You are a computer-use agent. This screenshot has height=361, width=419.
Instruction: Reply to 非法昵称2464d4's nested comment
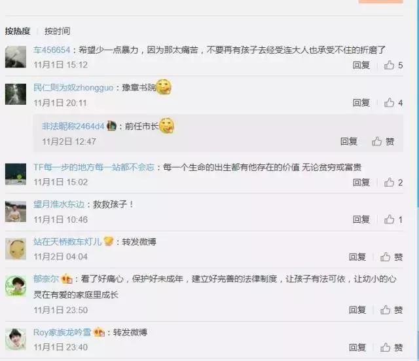(349, 142)
